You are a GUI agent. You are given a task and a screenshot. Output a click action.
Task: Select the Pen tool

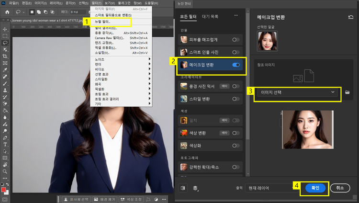tap(5, 138)
